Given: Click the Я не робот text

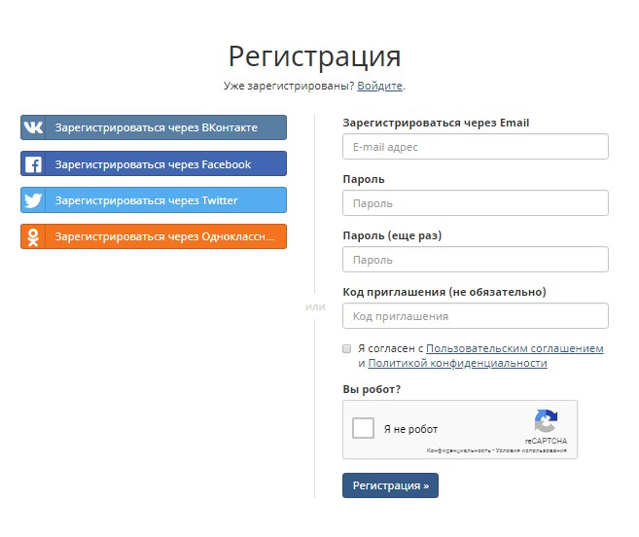Looking at the screenshot, I should [410, 429].
